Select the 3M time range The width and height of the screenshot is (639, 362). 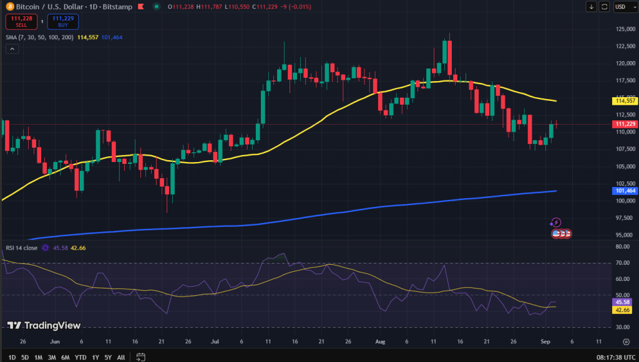pos(52,357)
